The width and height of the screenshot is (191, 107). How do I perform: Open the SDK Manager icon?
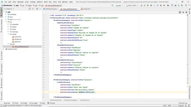point(182,5)
